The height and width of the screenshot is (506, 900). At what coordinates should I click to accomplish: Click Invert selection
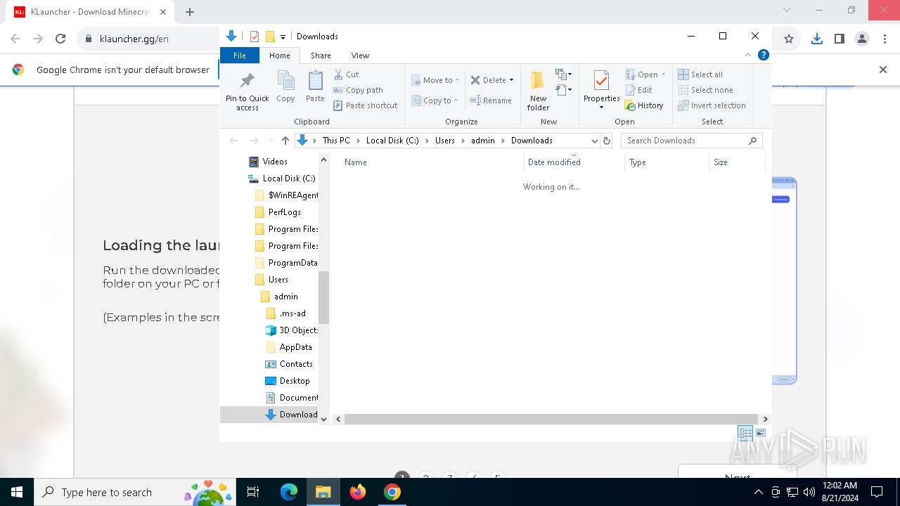[712, 105]
